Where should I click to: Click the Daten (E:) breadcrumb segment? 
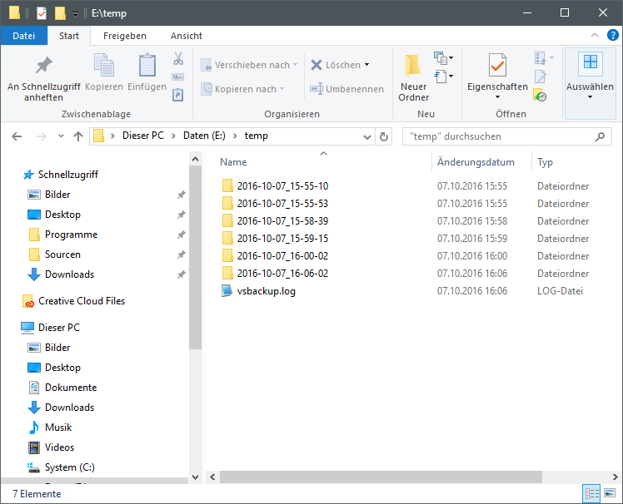point(202,136)
